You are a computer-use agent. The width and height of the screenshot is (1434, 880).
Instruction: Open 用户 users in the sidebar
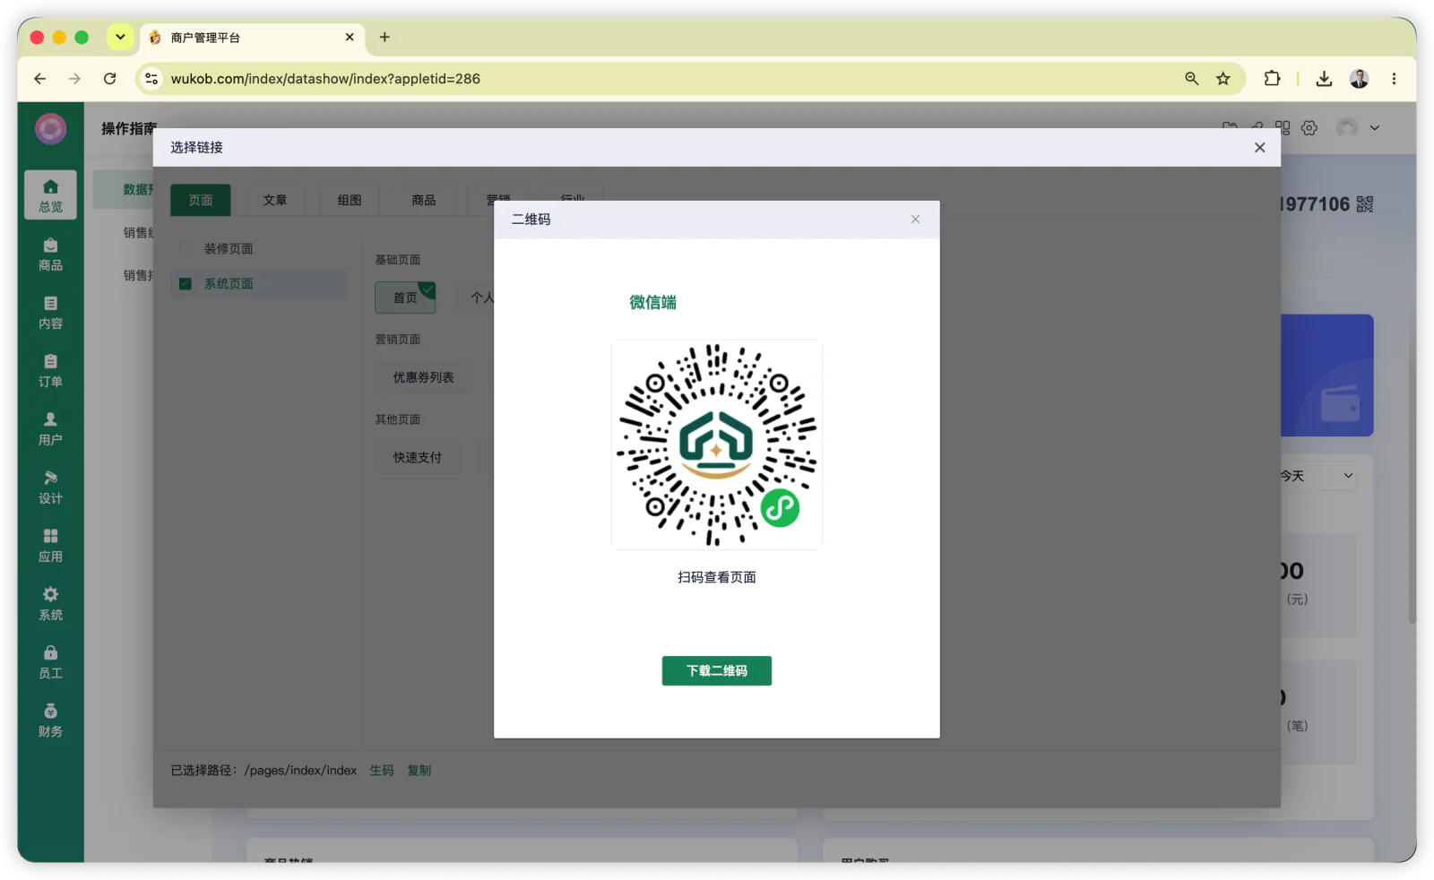[50, 429]
